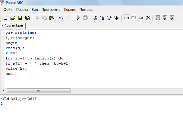Screen dimensions: 183x118
Task: Click the code line write(k);
Action: coord(16,69)
